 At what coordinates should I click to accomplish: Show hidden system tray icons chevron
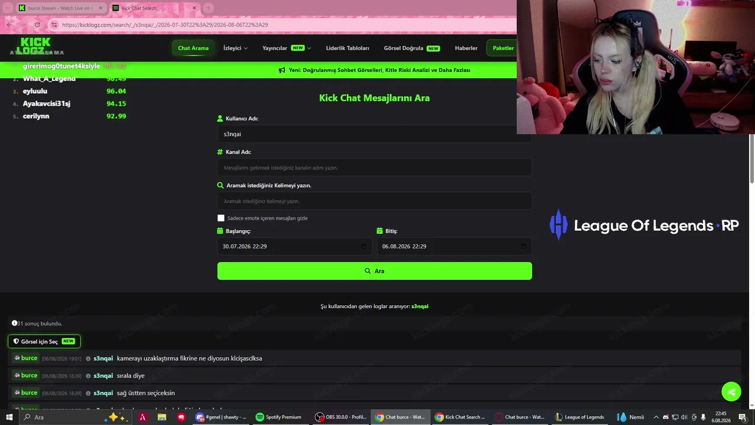coord(656,417)
